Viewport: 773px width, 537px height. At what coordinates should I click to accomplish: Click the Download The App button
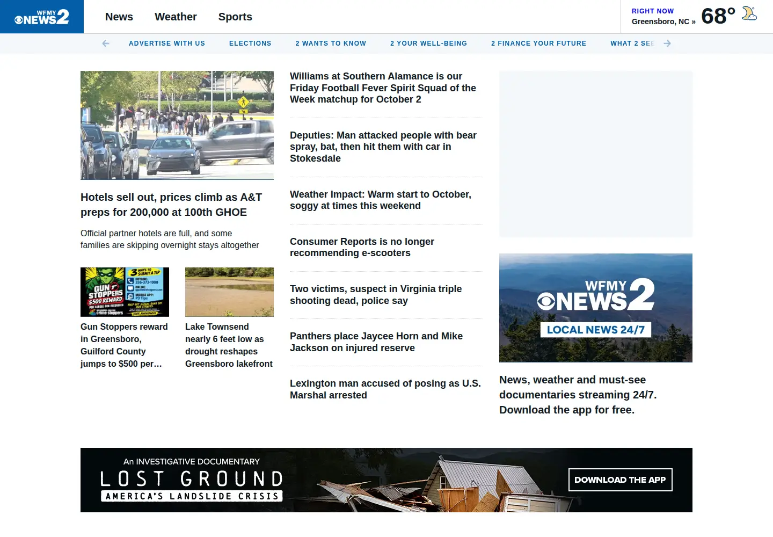pyautogui.click(x=620, y=480)
